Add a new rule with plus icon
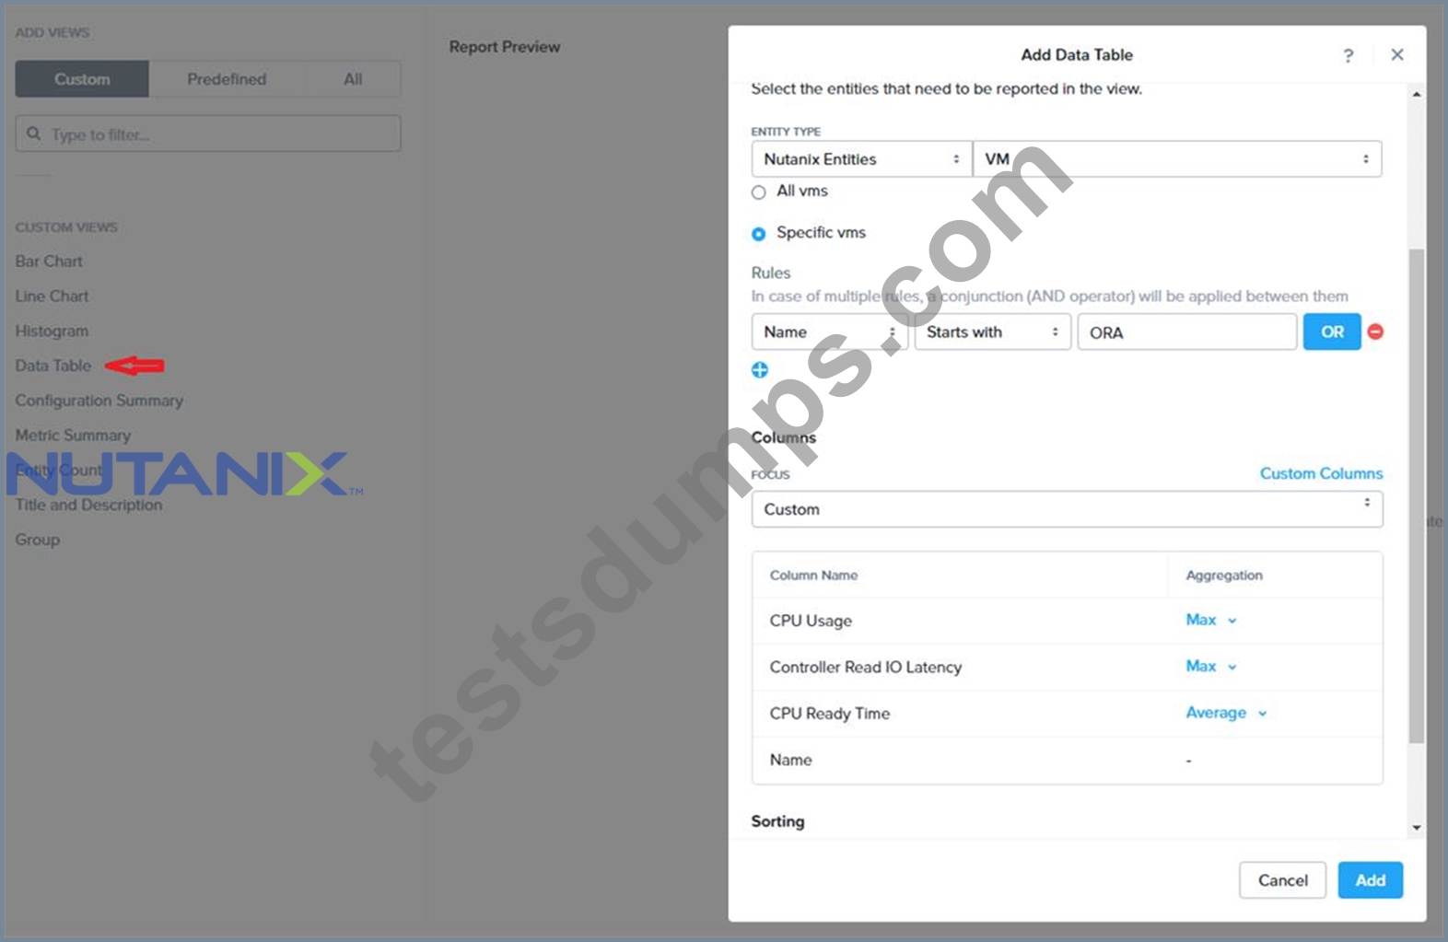1448x942 pixels. [x=760, y=369]
